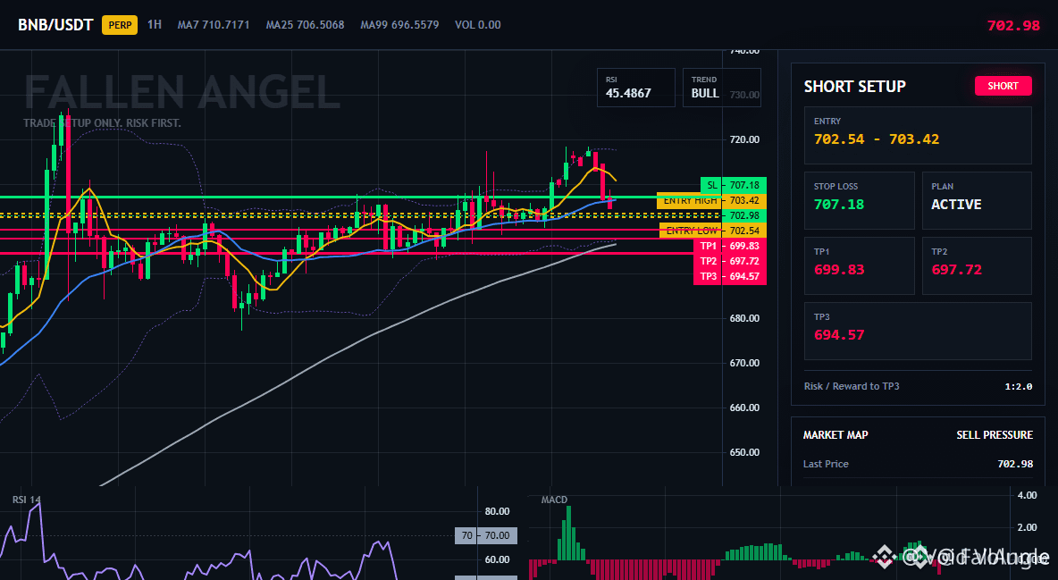Click the 670.00 price axis label

(744, 363)
